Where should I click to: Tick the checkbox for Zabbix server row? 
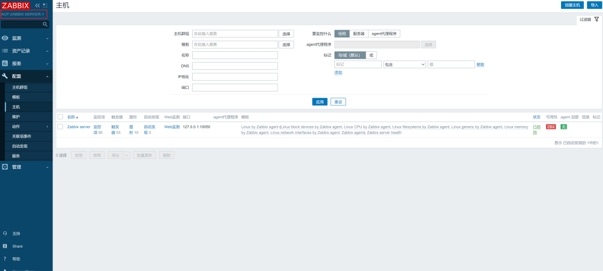tap(60, 127)
